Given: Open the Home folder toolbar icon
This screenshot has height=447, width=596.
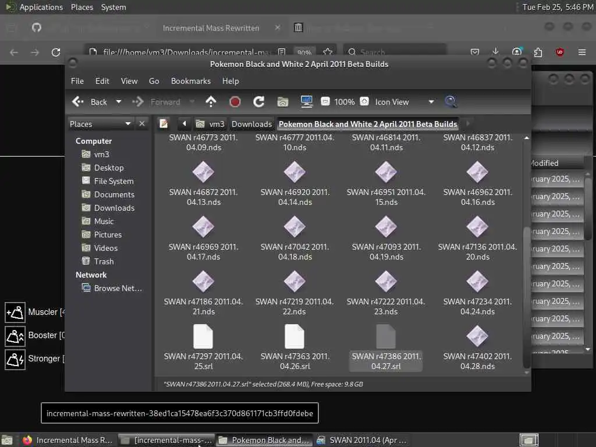Looking at the screenshot, I should 283,101.
